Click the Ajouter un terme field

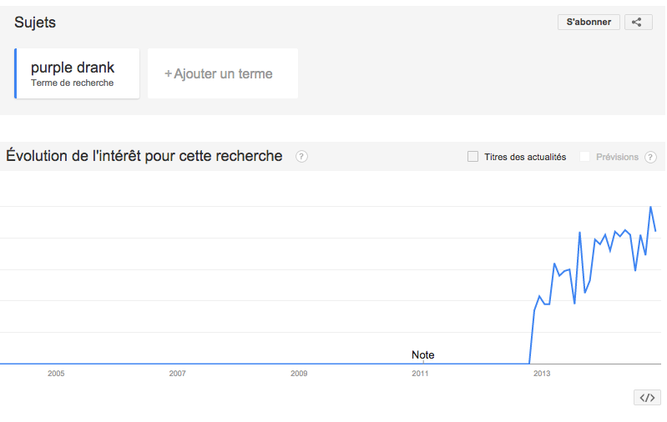223,73
